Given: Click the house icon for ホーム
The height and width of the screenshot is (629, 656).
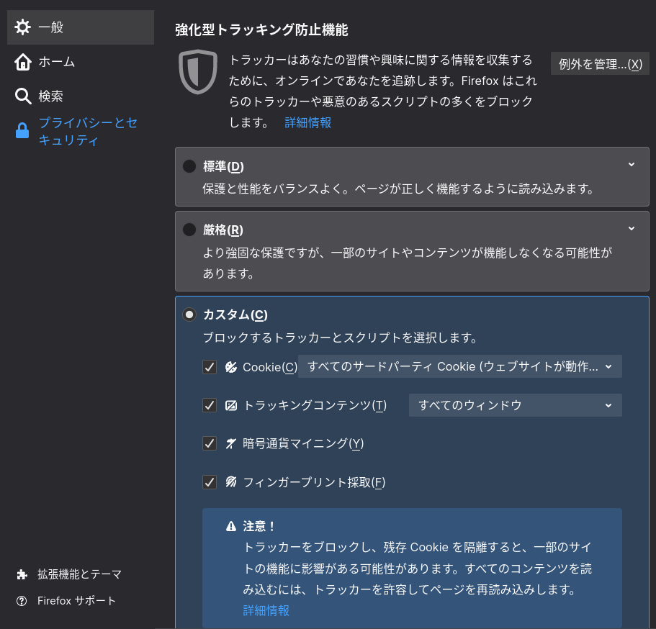Looking at the screenshot, I should point(22,62).
